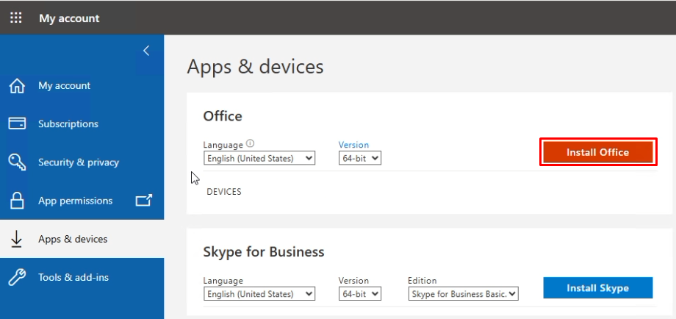
Task: Open the Office Language dropdown
Action: [x=259, y=158]
